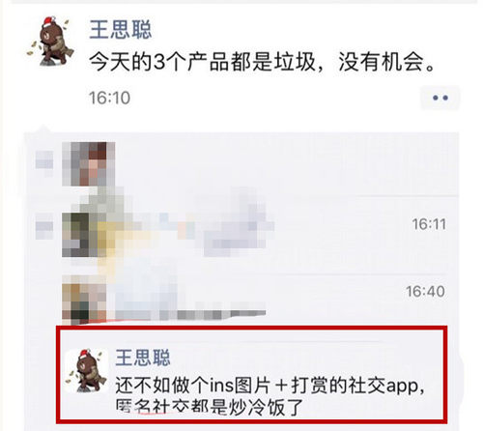Open the topmost pixelated avatar in the comment panel
This screenshot has height=431, width=483.
[x=89, y=164]
